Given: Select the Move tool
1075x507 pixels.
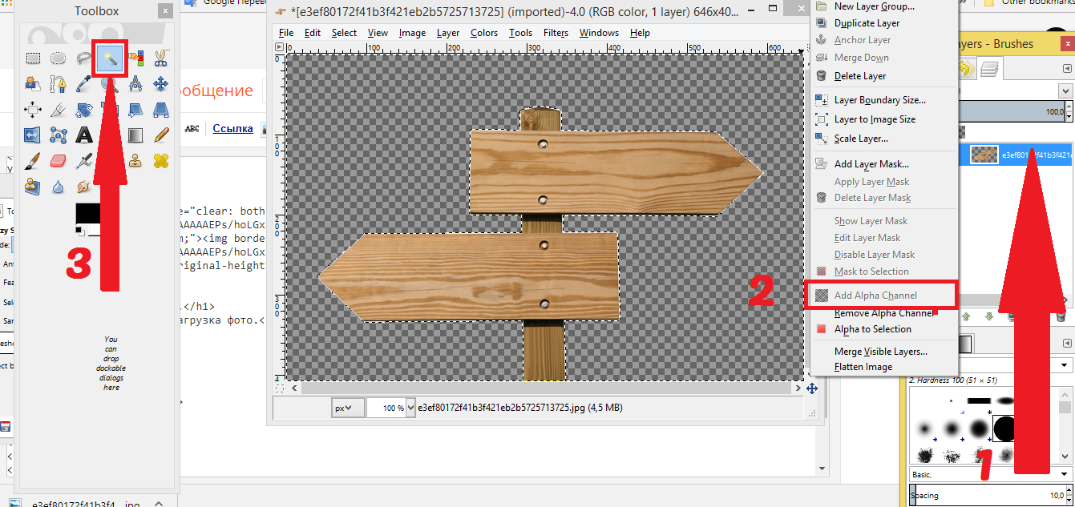Looking at the screenshot, I should point(160,83).
